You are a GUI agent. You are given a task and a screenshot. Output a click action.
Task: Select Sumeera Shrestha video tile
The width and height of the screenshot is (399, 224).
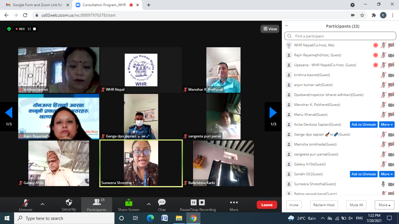(x=141, y=163)
